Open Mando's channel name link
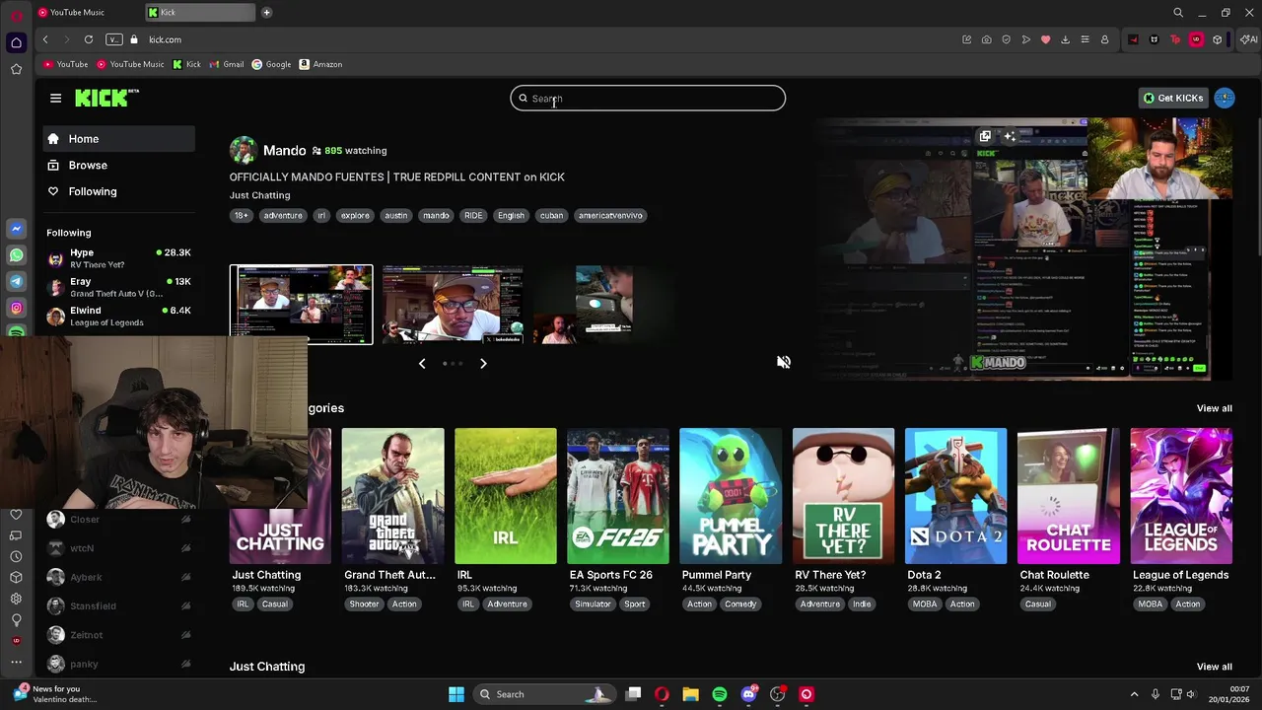 coord(284,151)
